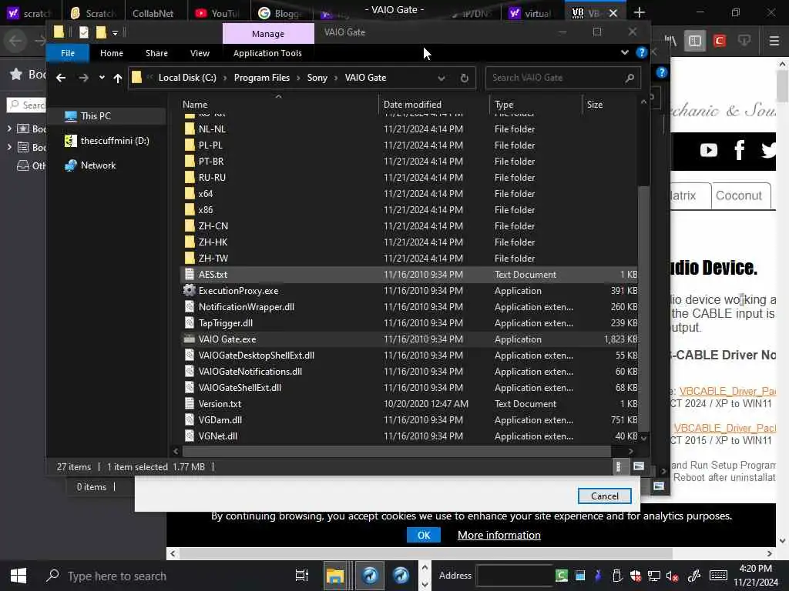Switch to details view icon in status bar

coord(619,467)
